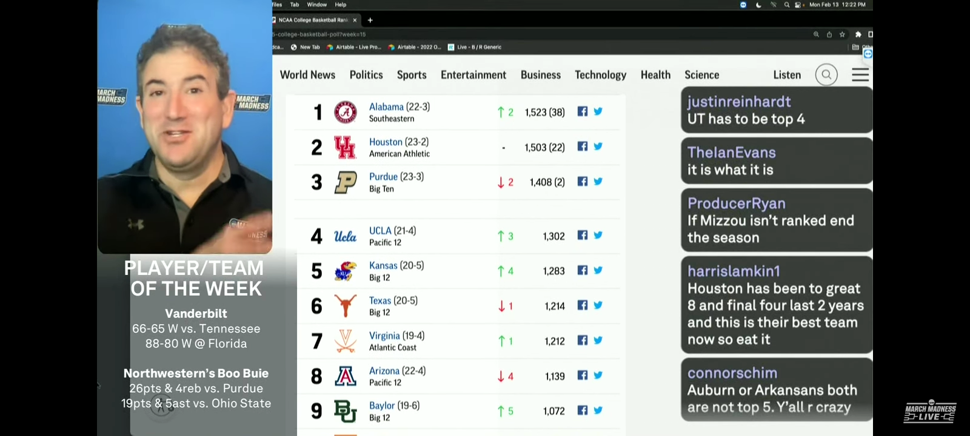The height and width of the screenshot is (436, 970).
Task: Click Facebook icon in Baylor row
Action: click(x=583, y=411)
